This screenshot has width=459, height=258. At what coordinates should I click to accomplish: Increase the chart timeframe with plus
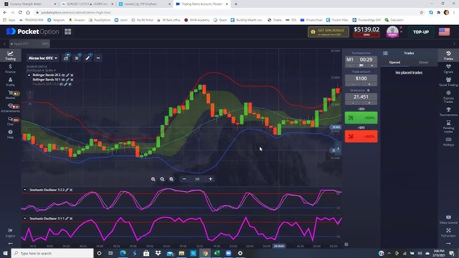(x=211, y=178)
